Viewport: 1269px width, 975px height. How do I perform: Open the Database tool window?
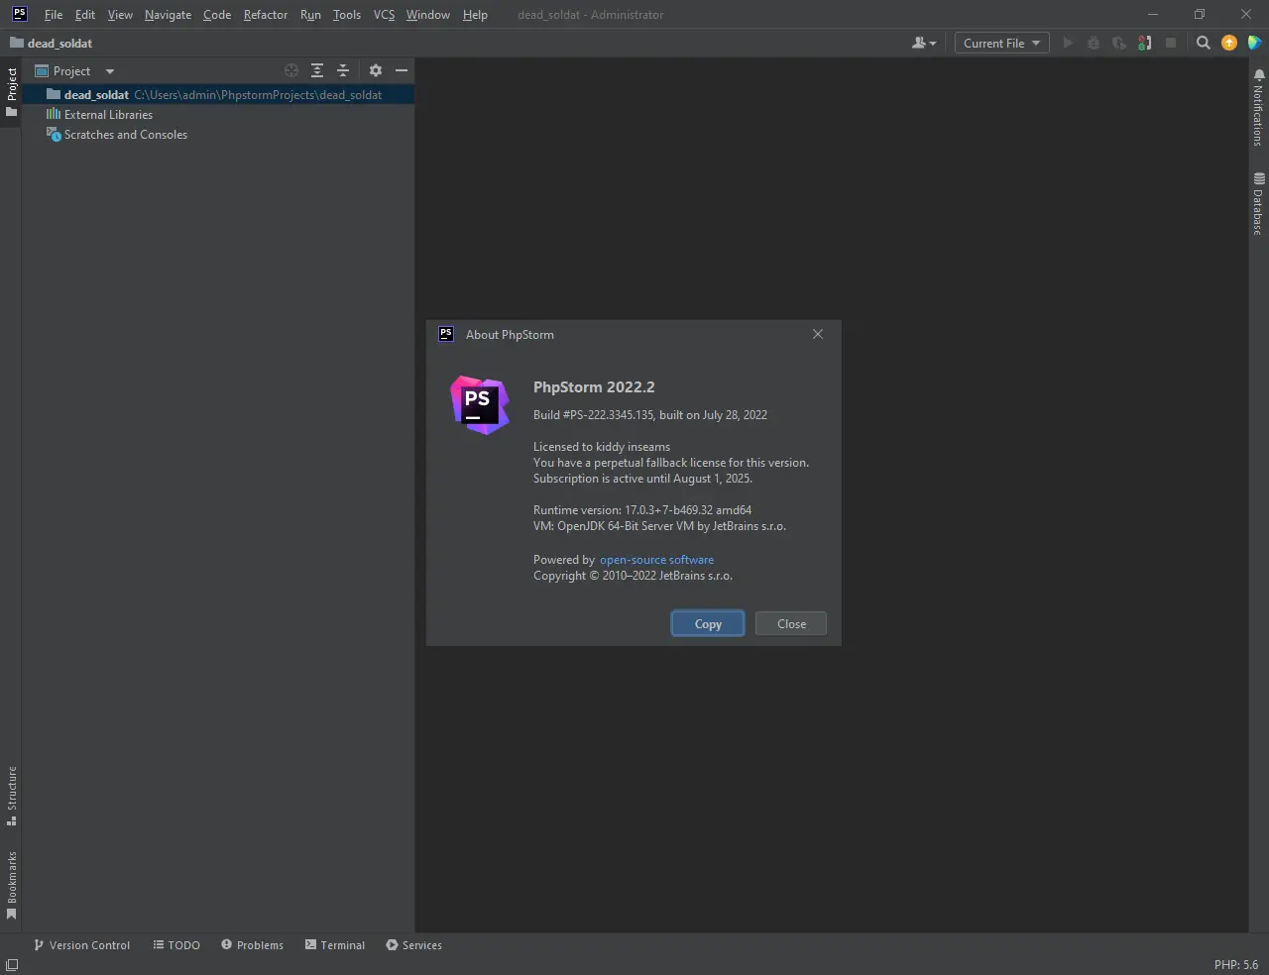(x=1258, y=203)
